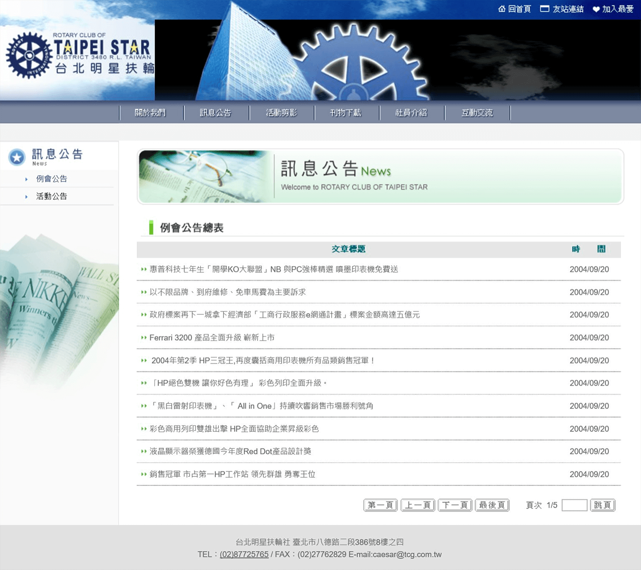
Task: Open article 液晶顯示器榮獲德國今年度Red Dot
Action: point(230,451)
